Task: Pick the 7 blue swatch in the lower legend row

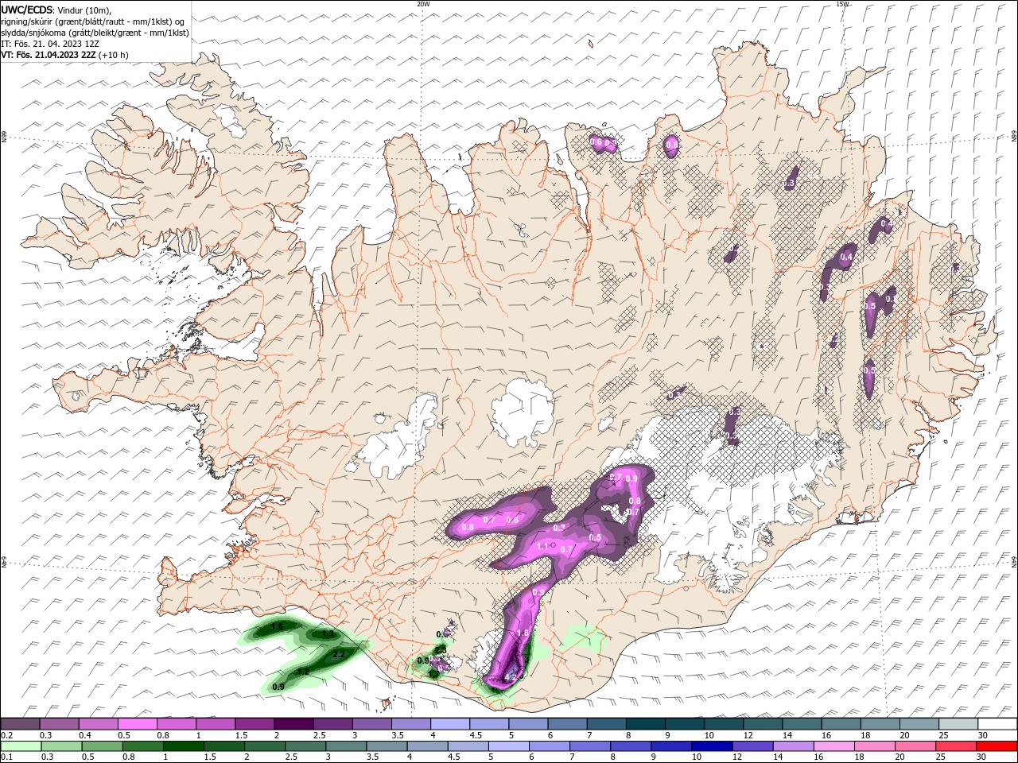Action: (590, 746)
